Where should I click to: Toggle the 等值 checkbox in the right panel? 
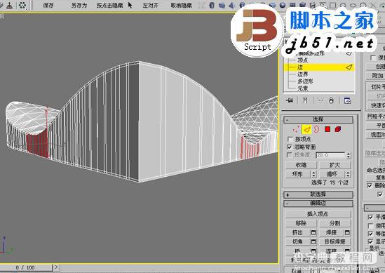coord(370,234)
